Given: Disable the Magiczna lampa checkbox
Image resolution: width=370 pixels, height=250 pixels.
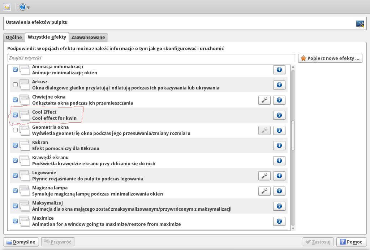Looking at the screenshot, I should [x=15, y=190].
